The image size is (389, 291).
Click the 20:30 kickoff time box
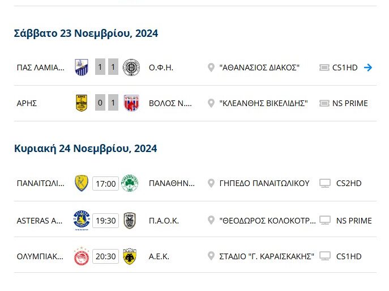pyautogui.click(x=106, y=256)
